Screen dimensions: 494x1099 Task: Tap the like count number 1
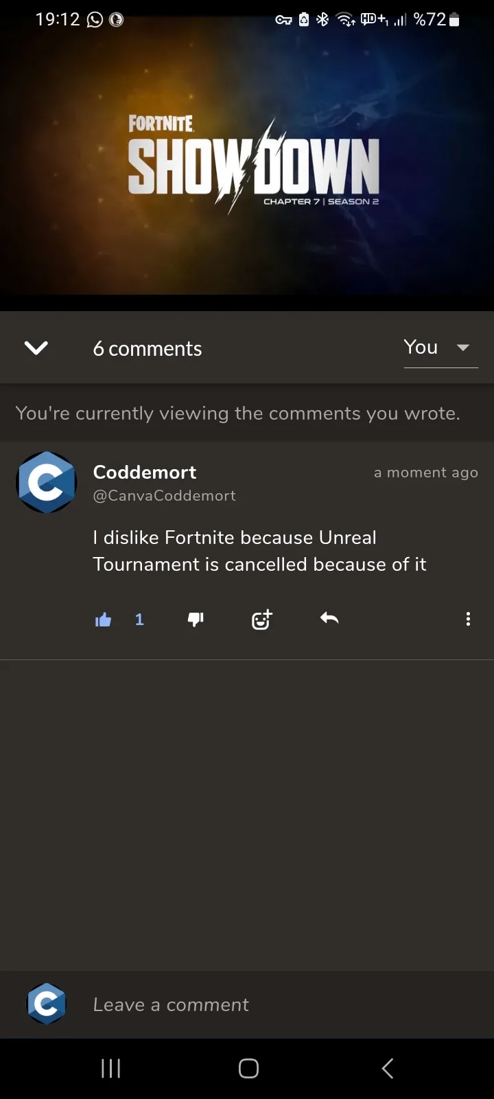coord(139,620)
